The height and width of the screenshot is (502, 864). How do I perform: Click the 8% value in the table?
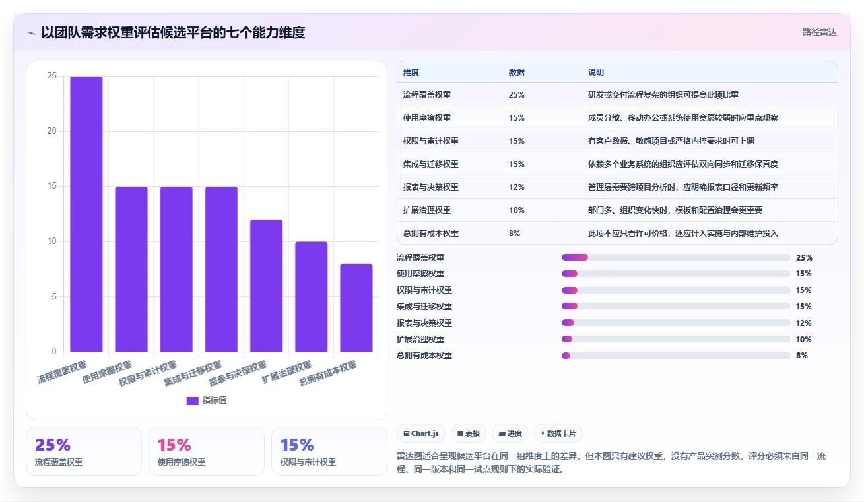click(515, 234)
